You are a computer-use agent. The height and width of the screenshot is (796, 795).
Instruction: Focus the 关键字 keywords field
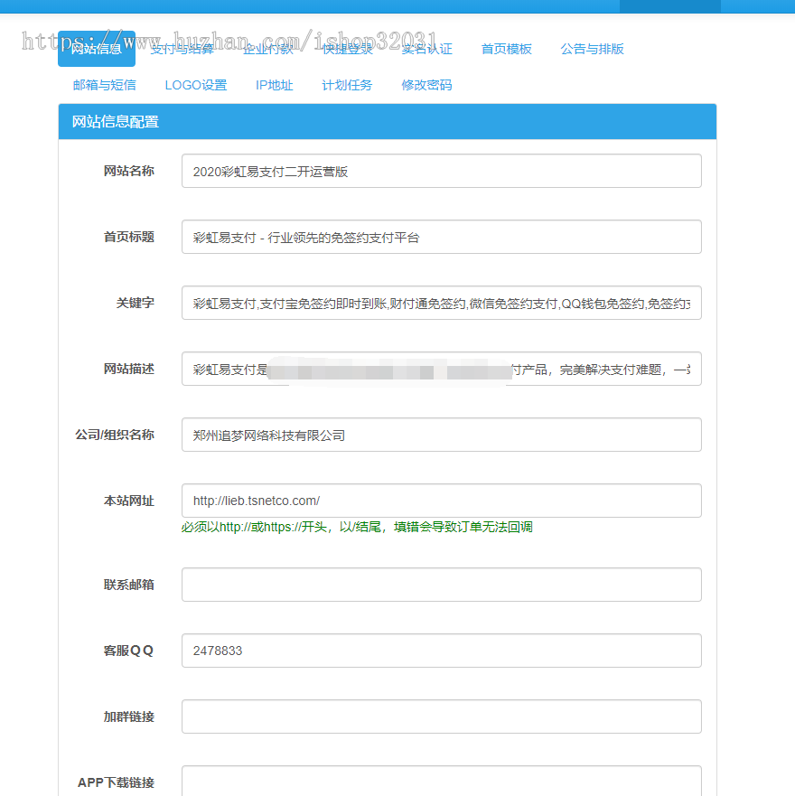point(441,303)
